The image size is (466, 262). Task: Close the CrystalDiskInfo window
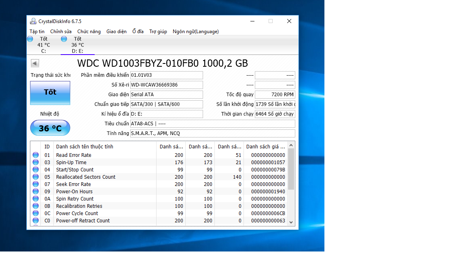(x=289, y=21)
